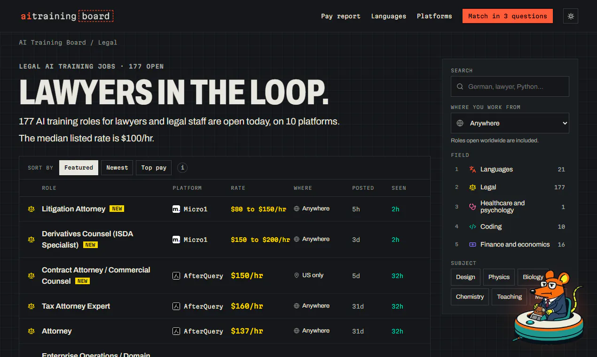
Task: Sort listings by Featured
Action: (79, 168)
